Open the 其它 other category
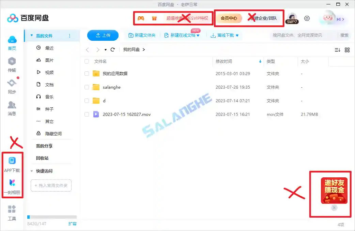 (49, 121)
